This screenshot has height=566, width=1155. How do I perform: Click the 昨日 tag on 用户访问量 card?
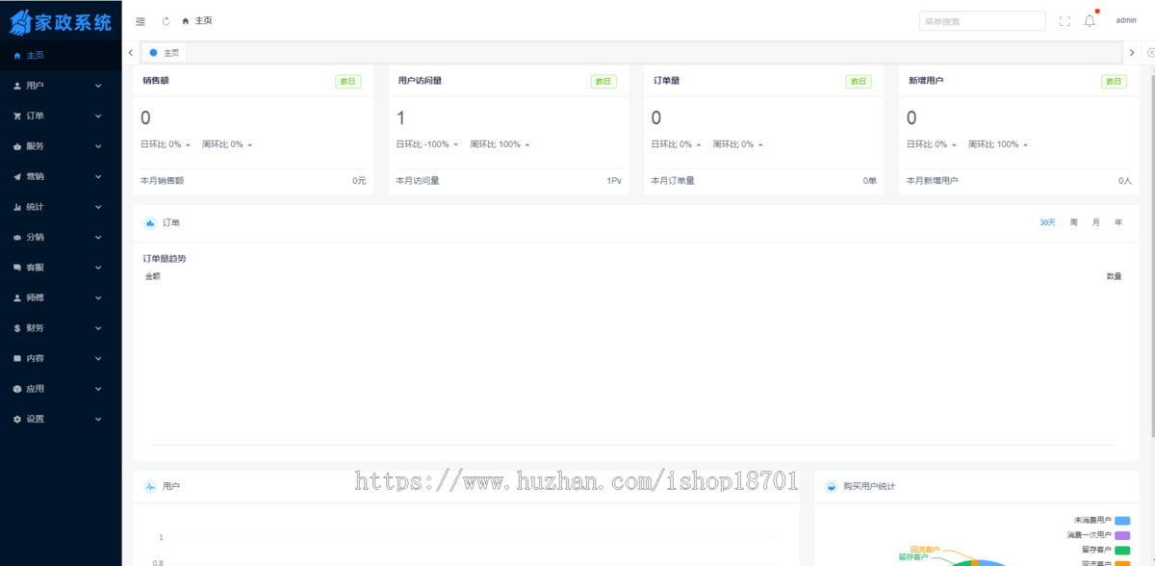(x=603, y=82)
